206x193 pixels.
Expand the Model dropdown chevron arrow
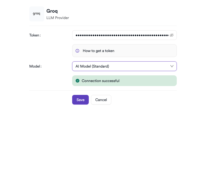pyautogui.click(x=172, y=66)
